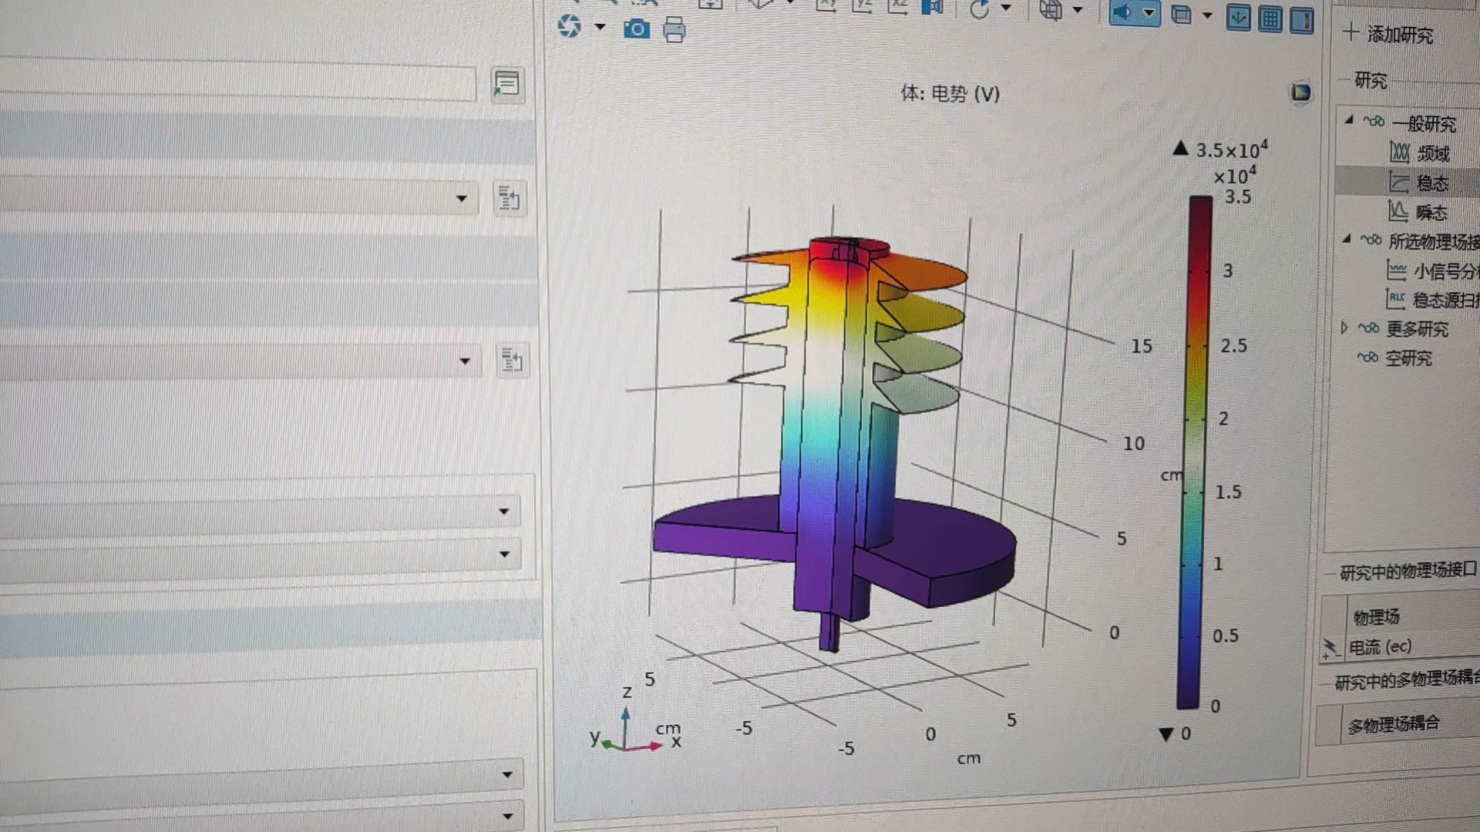Click the camera image snapshot icon
1480x832 pixels.
(636, 29)
